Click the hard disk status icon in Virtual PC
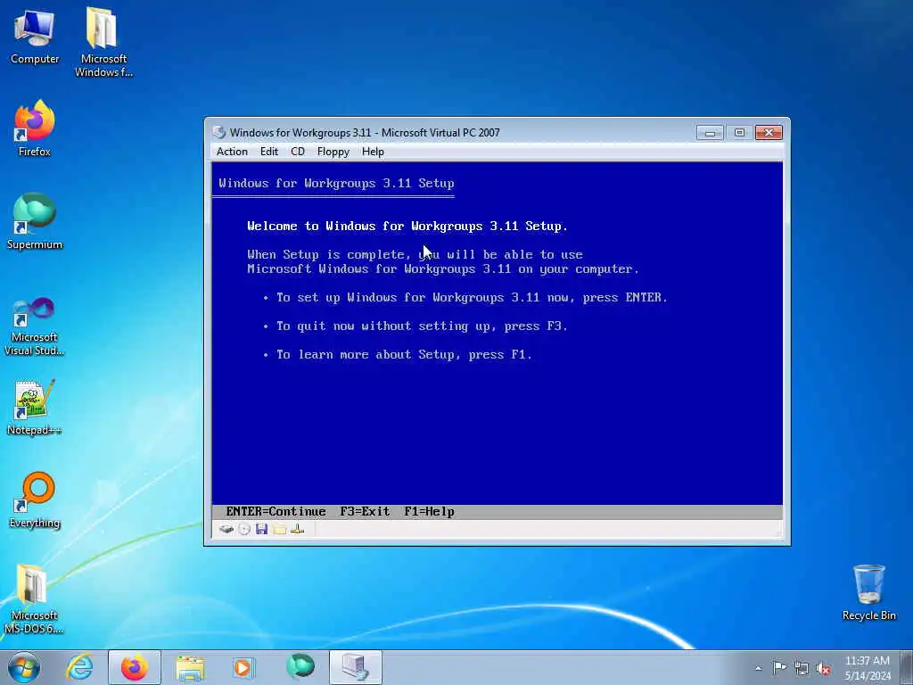 [226, 529]
